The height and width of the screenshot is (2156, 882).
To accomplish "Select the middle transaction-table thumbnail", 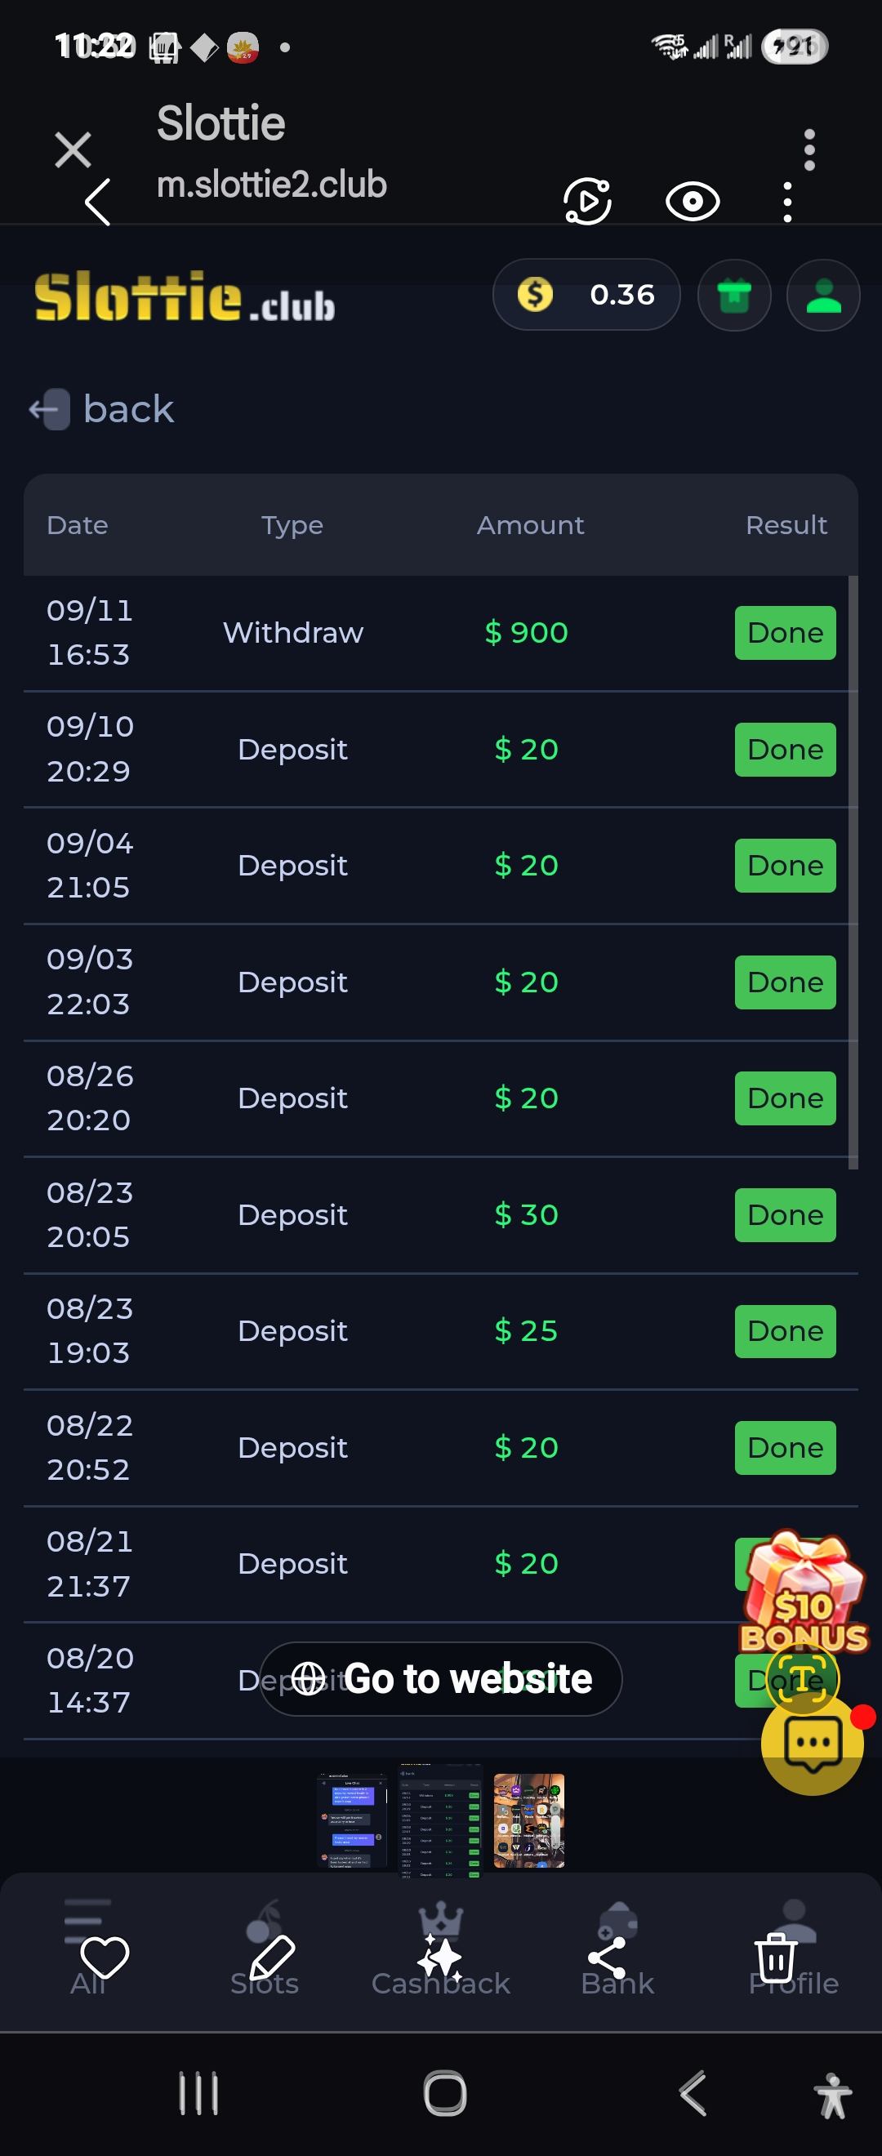I will click(440, 1820).
